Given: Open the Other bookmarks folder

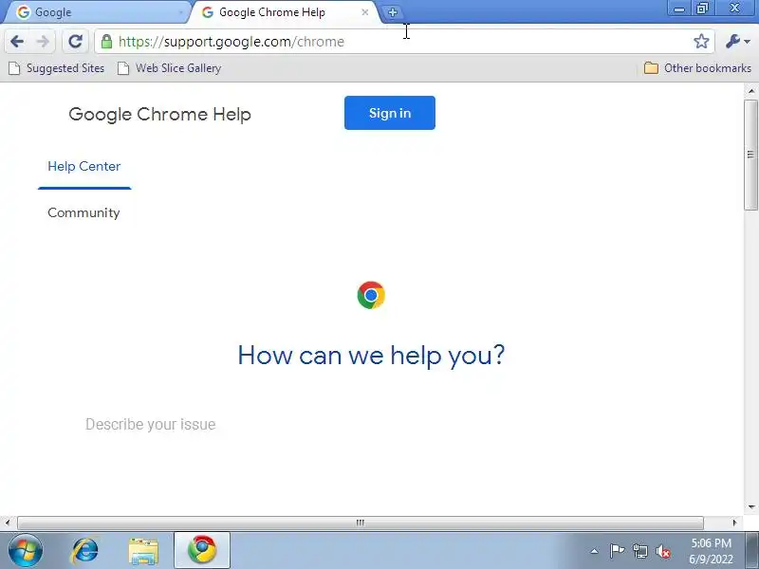Looking at the screenshot, I should click(x=697, y=68).
